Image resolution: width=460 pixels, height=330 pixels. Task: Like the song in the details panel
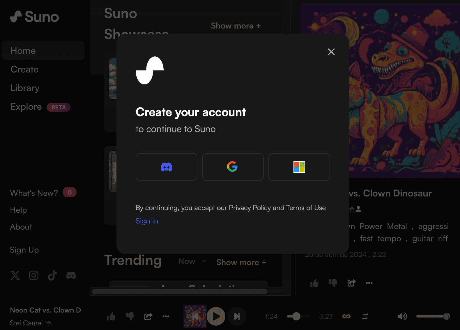pyautogui.click(x=314, y=283)
